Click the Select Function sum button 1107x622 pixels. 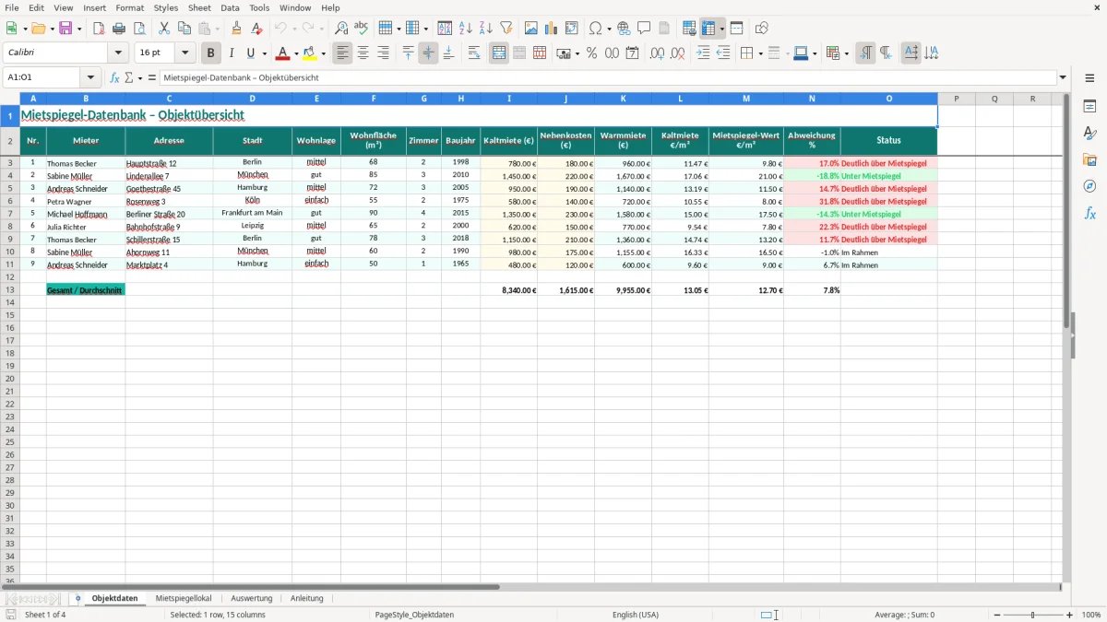(129, 77)
